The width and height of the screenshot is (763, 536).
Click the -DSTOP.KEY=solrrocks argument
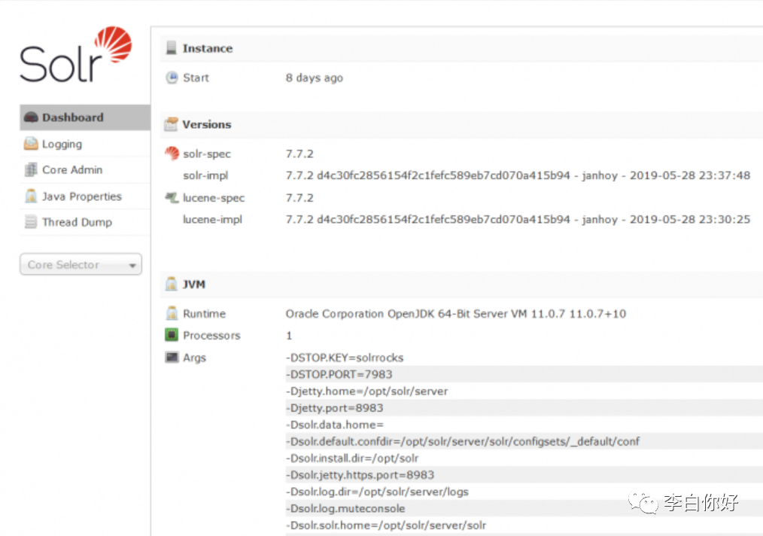click(345, 358)
